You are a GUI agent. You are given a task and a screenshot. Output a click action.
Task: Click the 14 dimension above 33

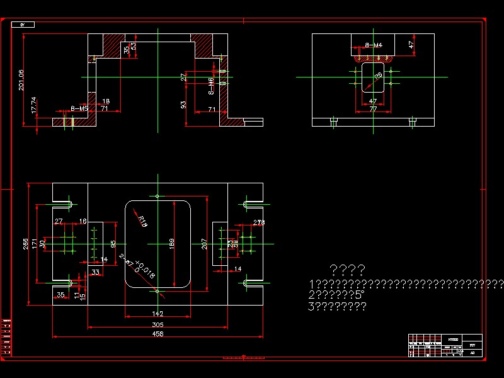(x=104, y=259)
